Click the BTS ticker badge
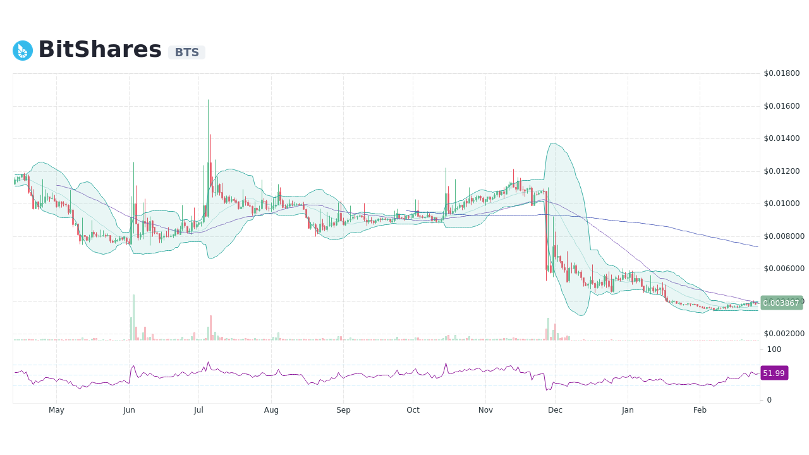This screenshot has width=809, height=455. (x=186, y=52)
